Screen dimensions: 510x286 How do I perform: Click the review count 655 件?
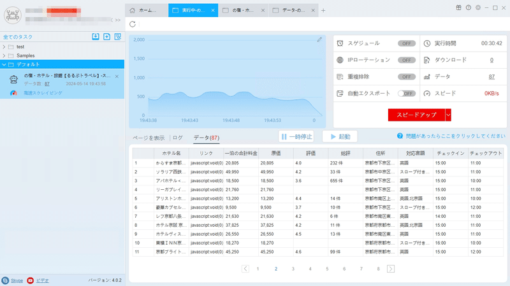pyautogui.click(x=337, y=181)
